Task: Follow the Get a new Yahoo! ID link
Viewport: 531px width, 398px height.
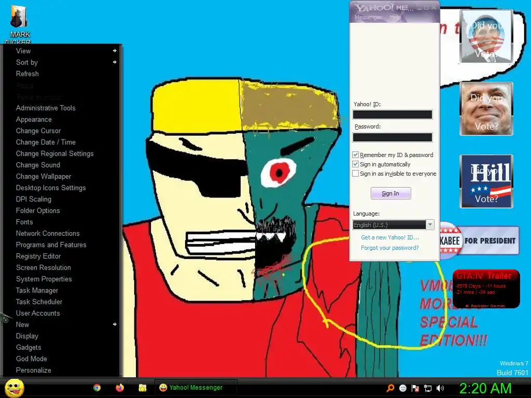Action: click(390, 237)
